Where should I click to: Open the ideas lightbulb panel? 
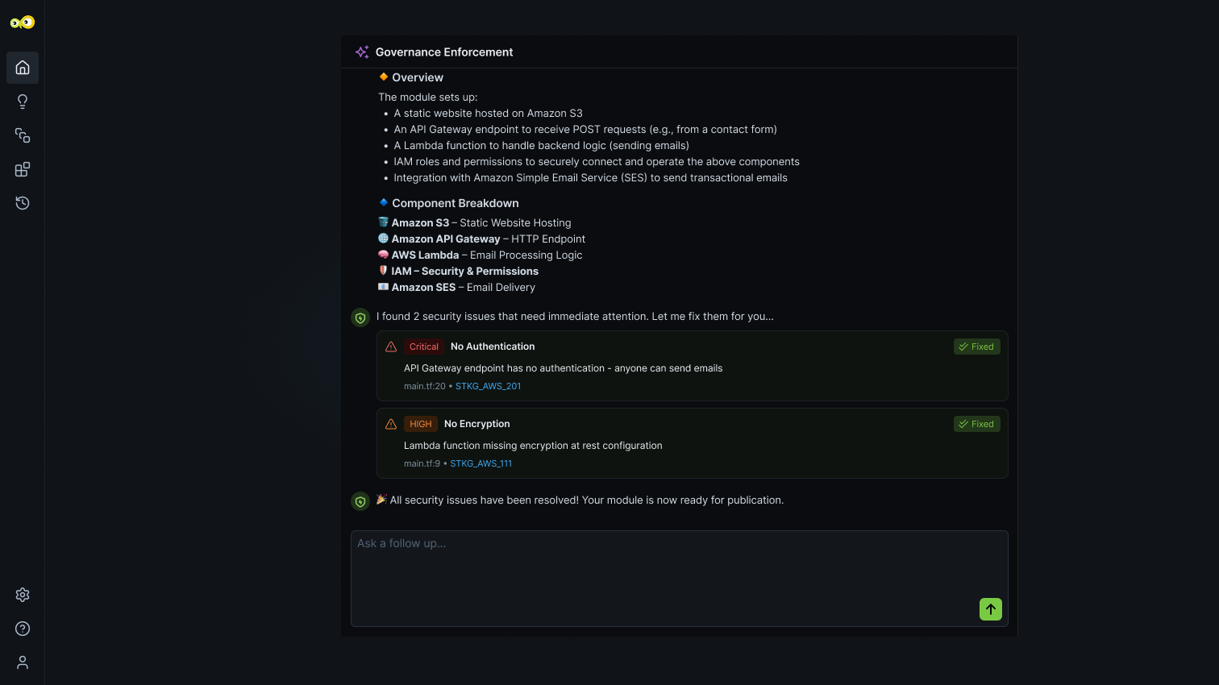[22, 102]
